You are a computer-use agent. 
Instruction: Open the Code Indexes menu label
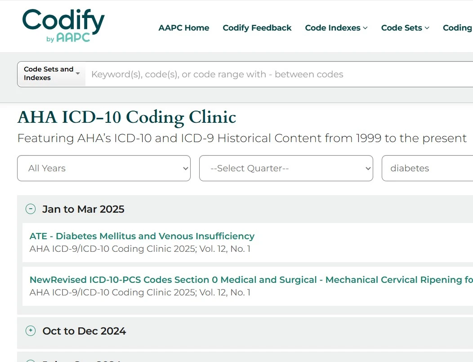tap(333, 28)
